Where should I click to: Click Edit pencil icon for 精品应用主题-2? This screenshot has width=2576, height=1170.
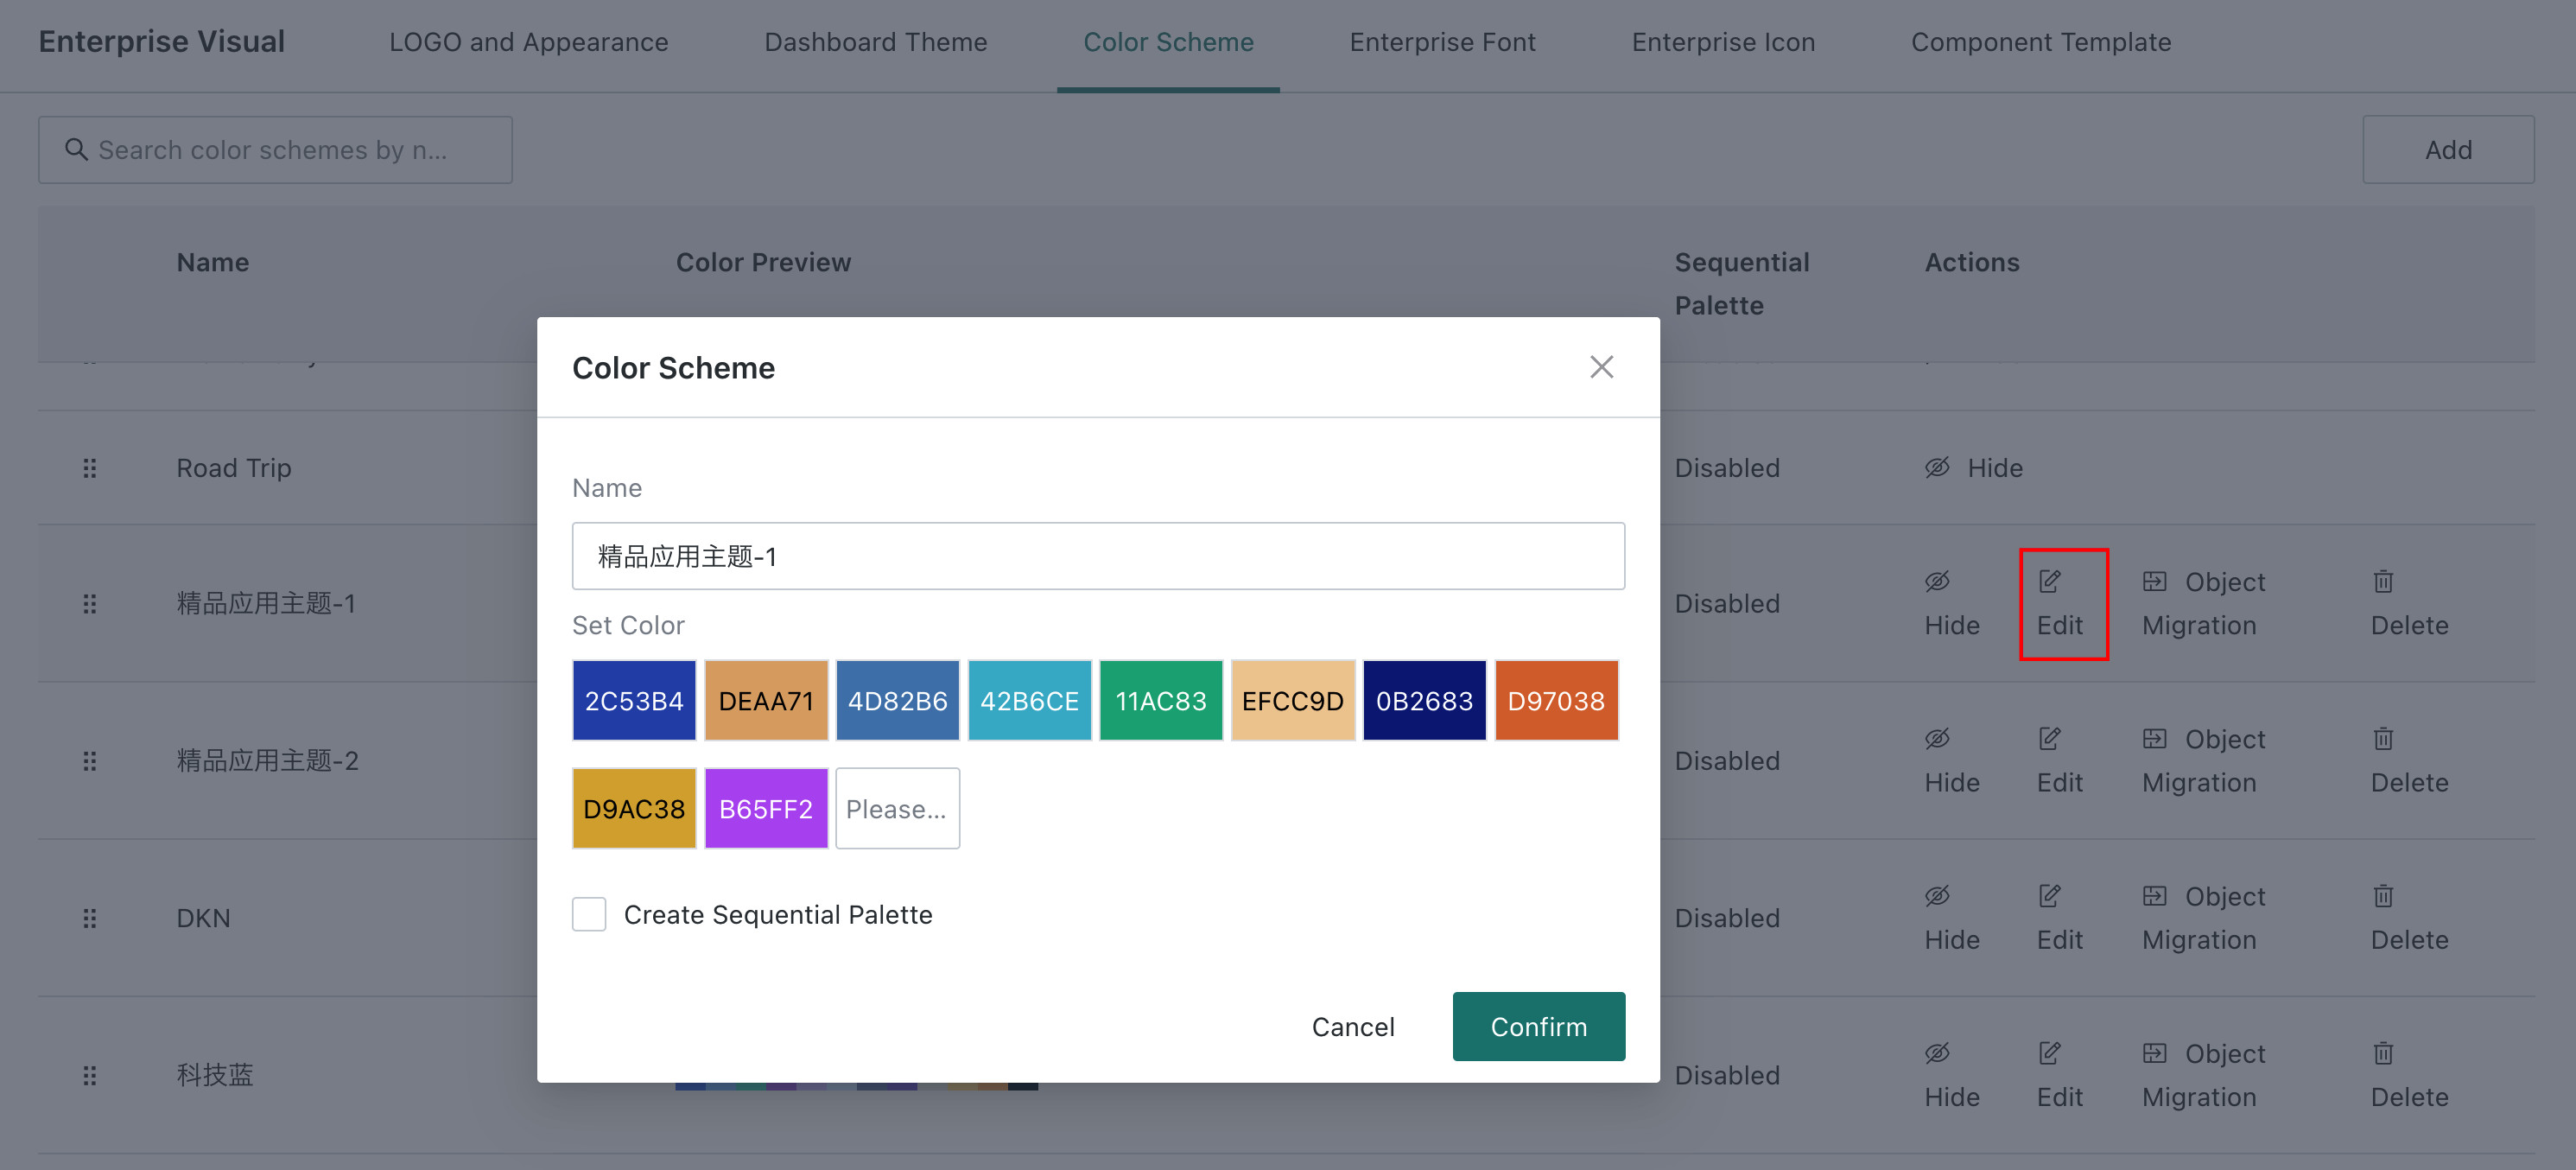tap(2049, 739)
